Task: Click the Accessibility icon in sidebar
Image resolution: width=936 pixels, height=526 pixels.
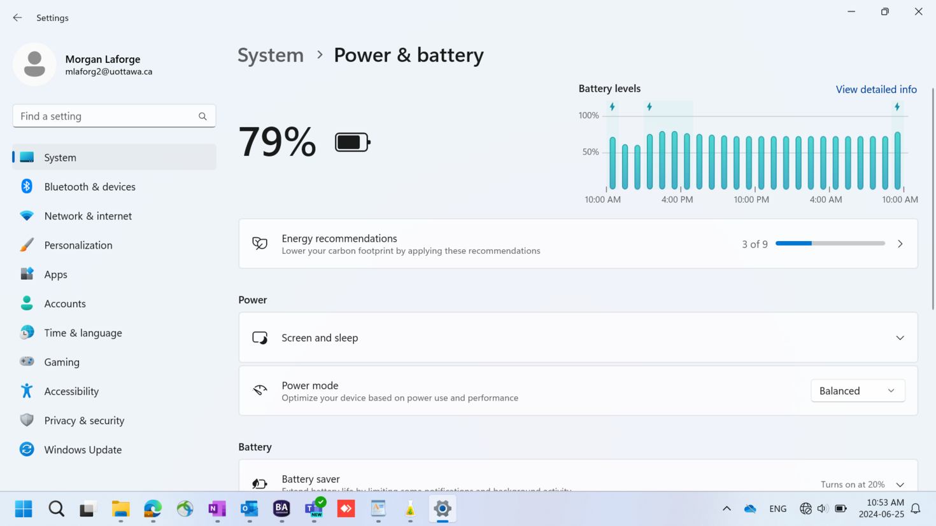Action: coord(27,391)
